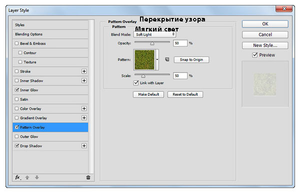
Task: Enable the Satin checkbox
Action: (x=16, y=99)
